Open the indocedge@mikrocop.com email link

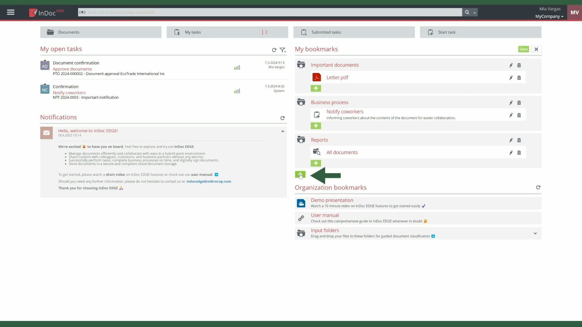click(x=209, y=181)
